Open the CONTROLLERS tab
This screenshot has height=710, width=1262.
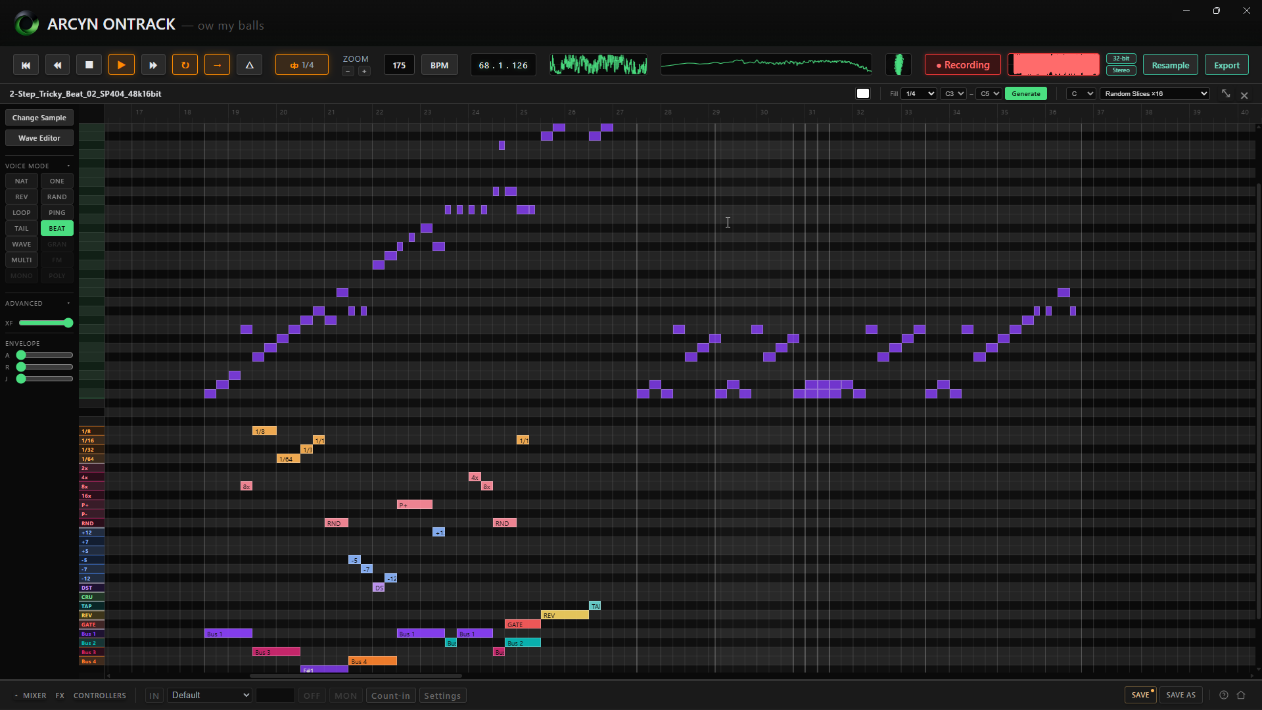(99, 696)
